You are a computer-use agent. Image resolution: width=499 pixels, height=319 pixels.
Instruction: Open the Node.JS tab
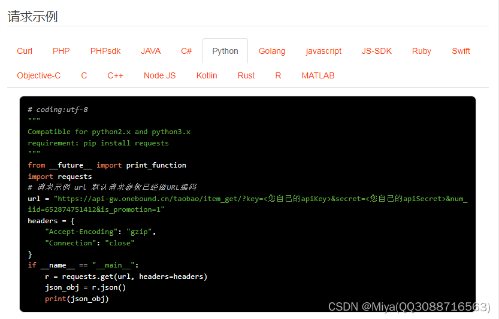[160, 75]
